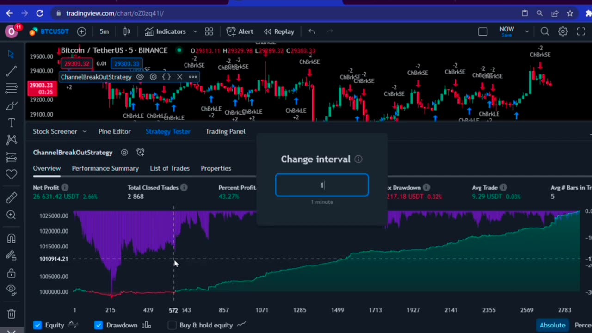Switch to the Pine Editor tab
The image size is (592, 333).
[x=114, y=131]
